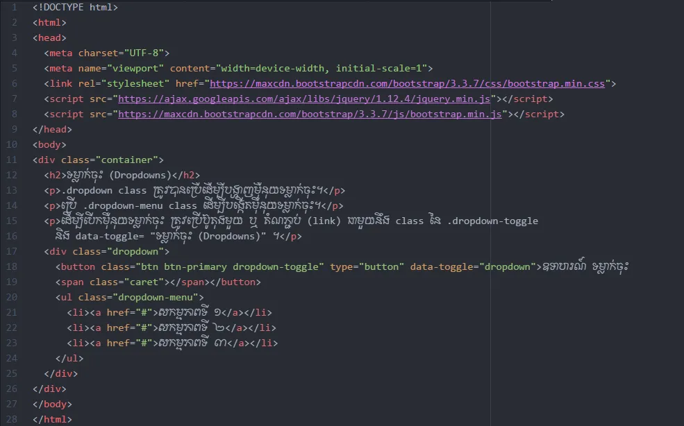The height and width of the screenshot is (426, 684).
Task: Click the meta charset="UTF-8" line
Action: point(106,53)
